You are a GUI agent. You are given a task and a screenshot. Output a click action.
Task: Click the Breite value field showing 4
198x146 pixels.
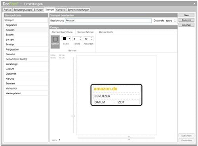click(x=76, y=39)
